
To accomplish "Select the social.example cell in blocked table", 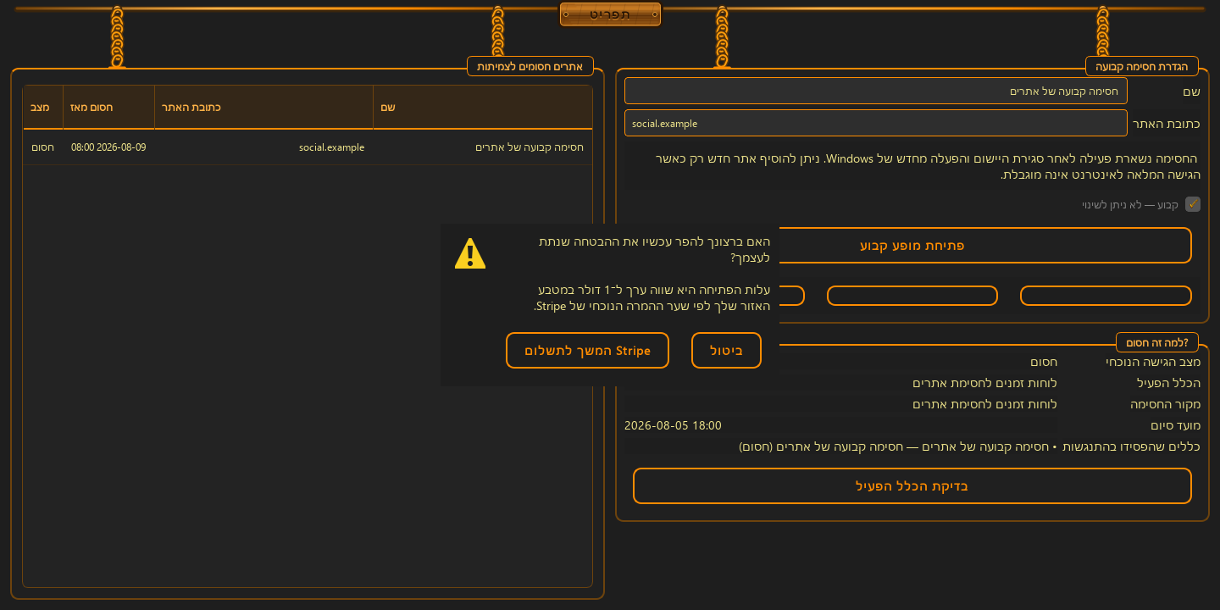I will (264, 147).
